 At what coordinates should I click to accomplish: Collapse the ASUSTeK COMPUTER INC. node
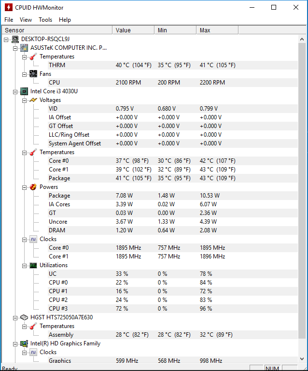(15, 49)
